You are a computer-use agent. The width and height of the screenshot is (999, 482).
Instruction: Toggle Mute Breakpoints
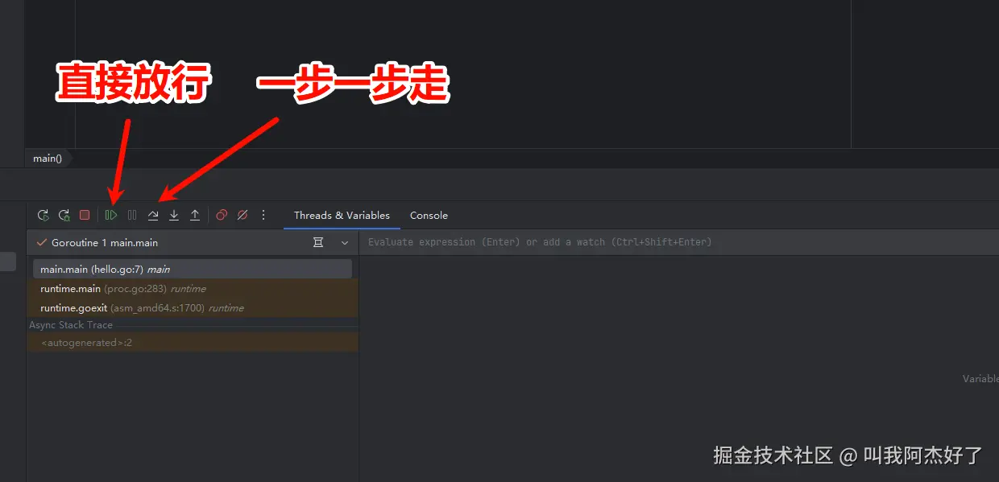click(242, 216)
